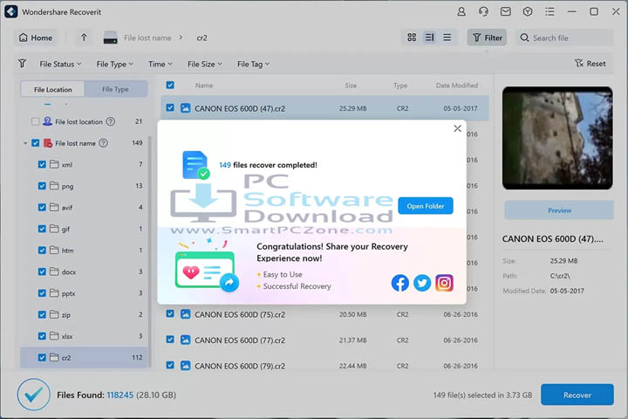The image size is (628, 419).
Task: Click File lost name in breadcrumb
Action: [147, 38]
